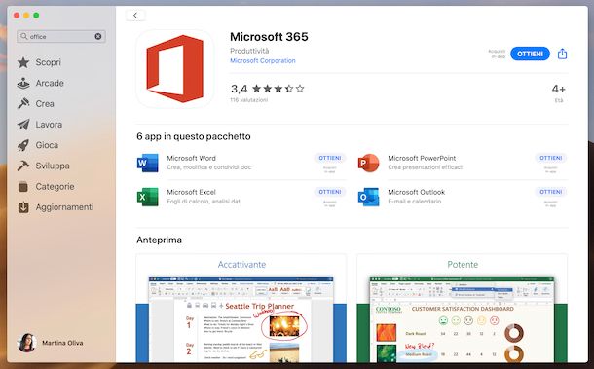Open the Microsoft Outlook title
The image size is (594, 369).
(x=417, y=192)
